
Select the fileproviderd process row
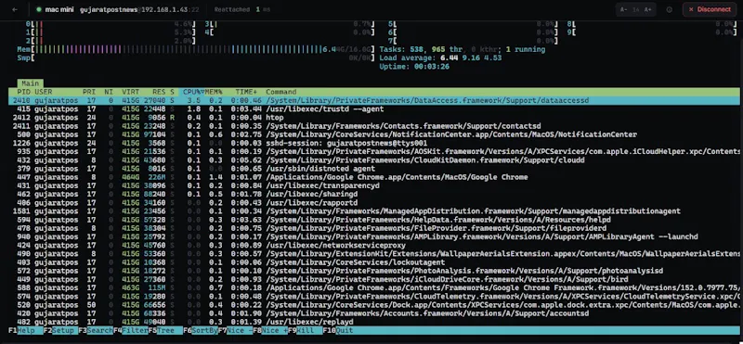pos(374,228)
